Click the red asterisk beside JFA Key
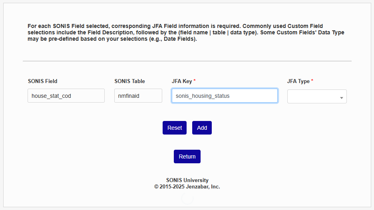The height and width of the screenshot is (210, 374). (195, 81)
